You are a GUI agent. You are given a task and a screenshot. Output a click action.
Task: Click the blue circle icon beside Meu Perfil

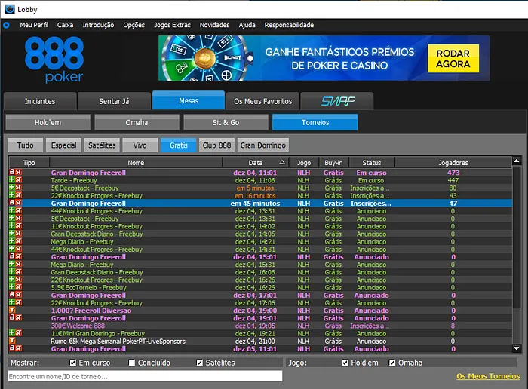(x=6, y=25)
